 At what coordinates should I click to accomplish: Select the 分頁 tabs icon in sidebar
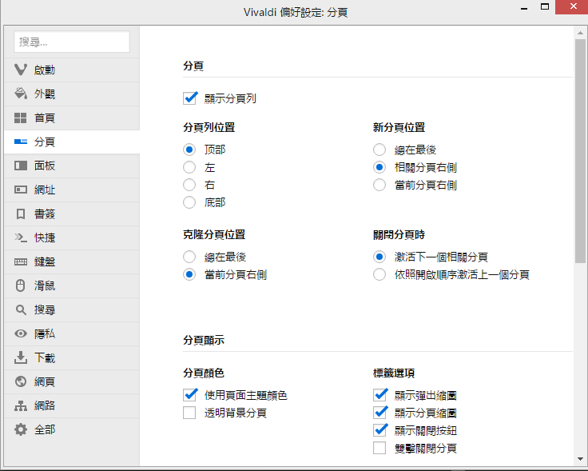click(21, 142)
